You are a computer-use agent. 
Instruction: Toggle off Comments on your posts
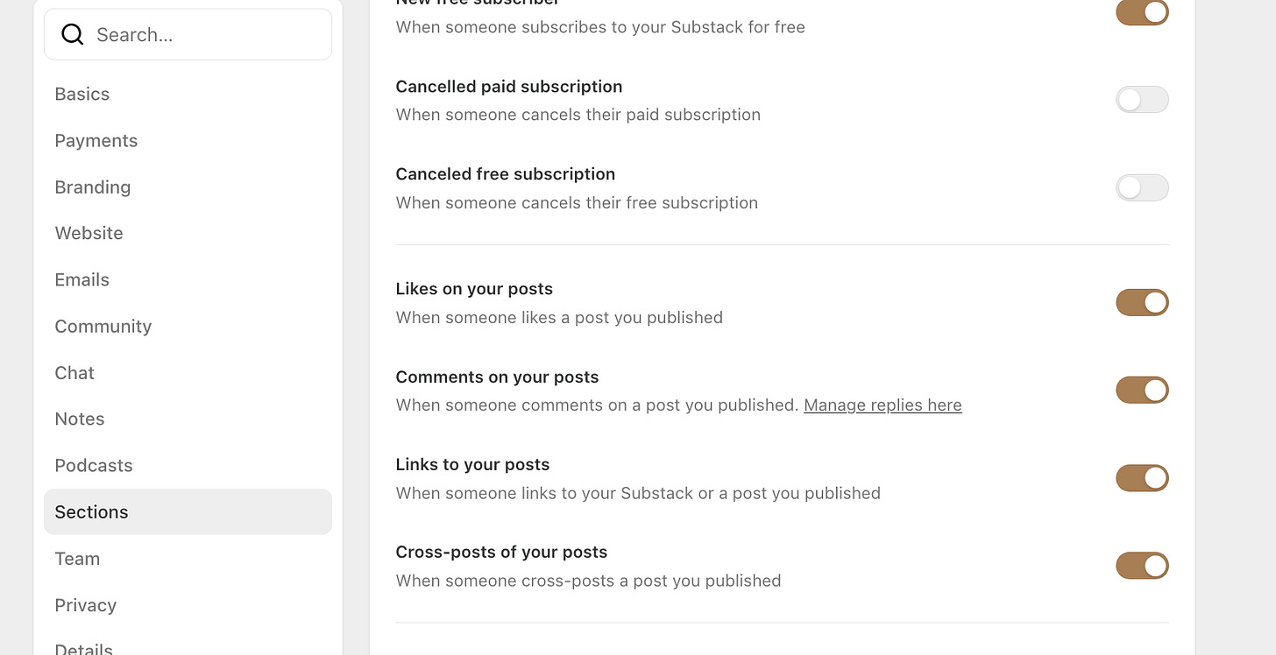[1142, 390]
